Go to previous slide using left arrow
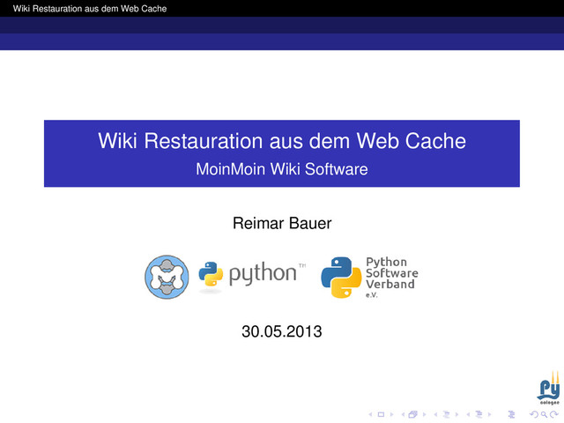Image resolution: width=564 pixels, height=423 pixels. pos(370,414)
